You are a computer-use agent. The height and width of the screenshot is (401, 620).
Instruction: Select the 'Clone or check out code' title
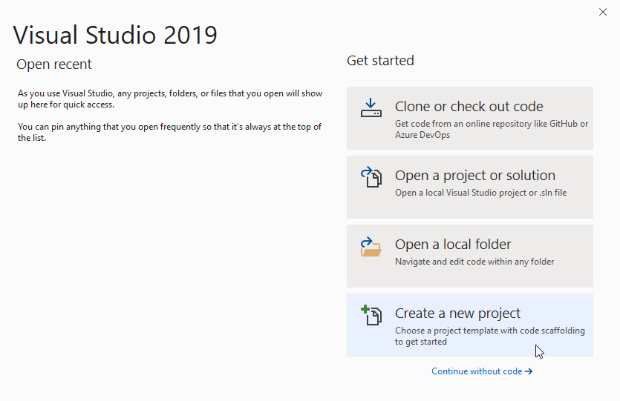click(469, 107)
